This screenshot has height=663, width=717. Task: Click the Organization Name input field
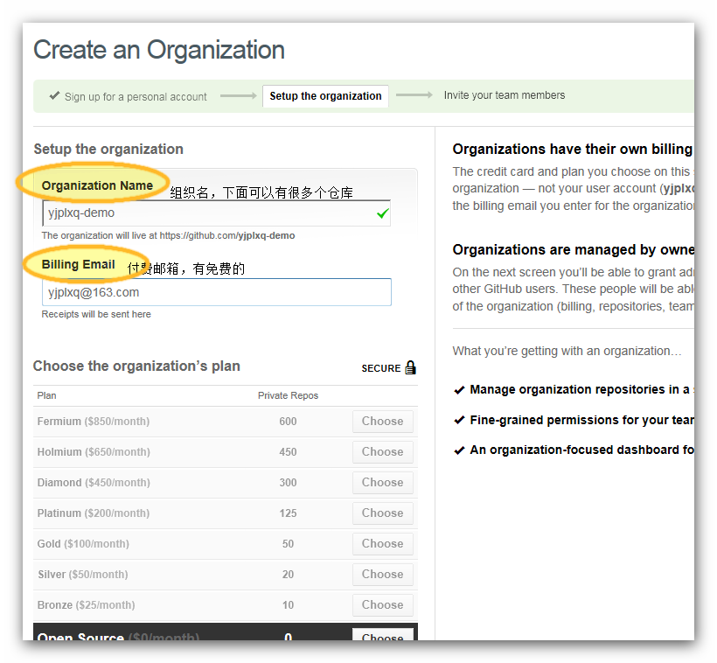pyautogui.click(x=216, y=213)
